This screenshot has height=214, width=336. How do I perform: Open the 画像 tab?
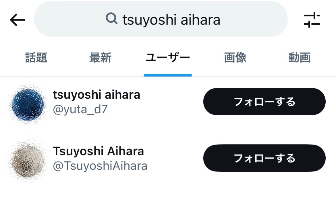(235, 58)
